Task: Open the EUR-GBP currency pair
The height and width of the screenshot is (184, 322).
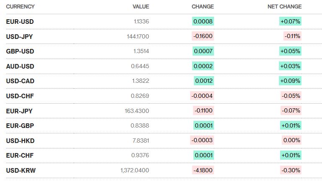Action: [x=20, y=125]
